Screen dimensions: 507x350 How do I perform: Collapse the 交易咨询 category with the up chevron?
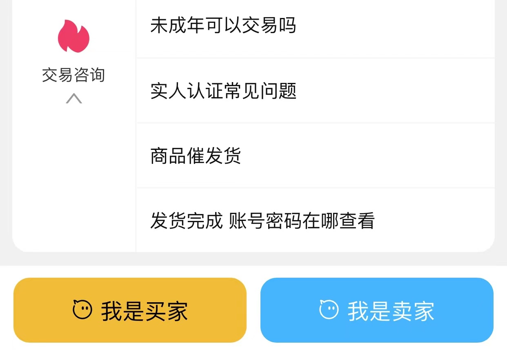tap(74, 98)
